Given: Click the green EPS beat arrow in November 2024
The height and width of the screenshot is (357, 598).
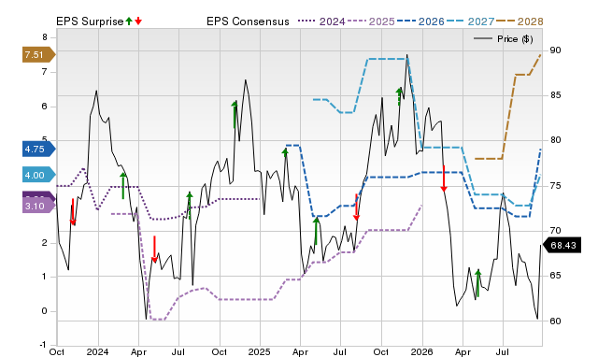Looking at the screenshot, I should point(235,114).
